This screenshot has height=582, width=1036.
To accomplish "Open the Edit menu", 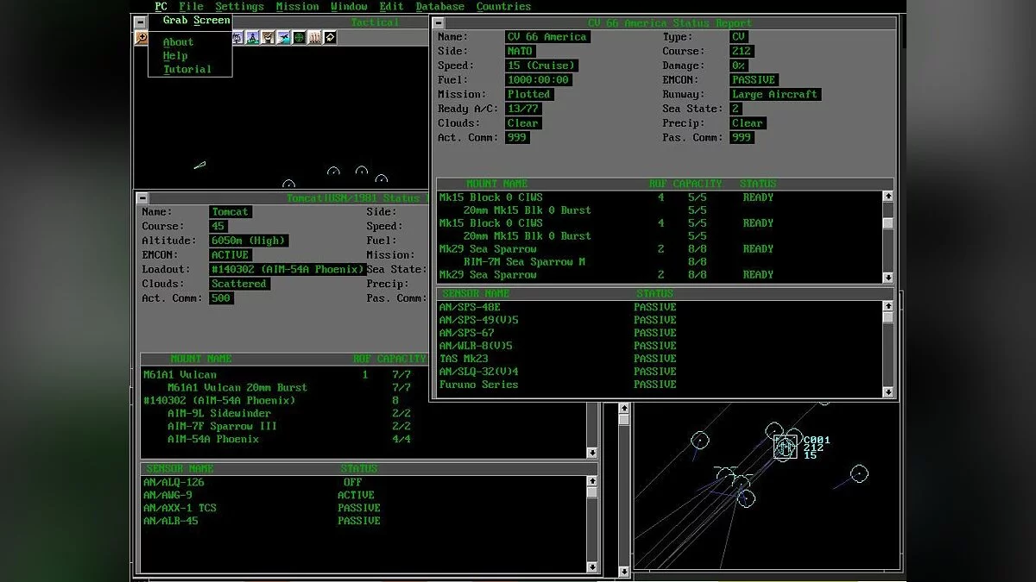I will (391, 6).
